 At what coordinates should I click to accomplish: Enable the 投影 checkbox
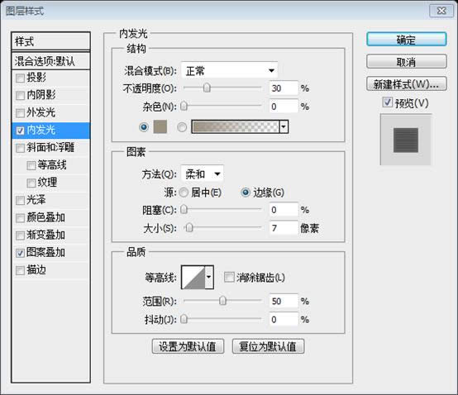pyautogui.click(x=20, y=78)
